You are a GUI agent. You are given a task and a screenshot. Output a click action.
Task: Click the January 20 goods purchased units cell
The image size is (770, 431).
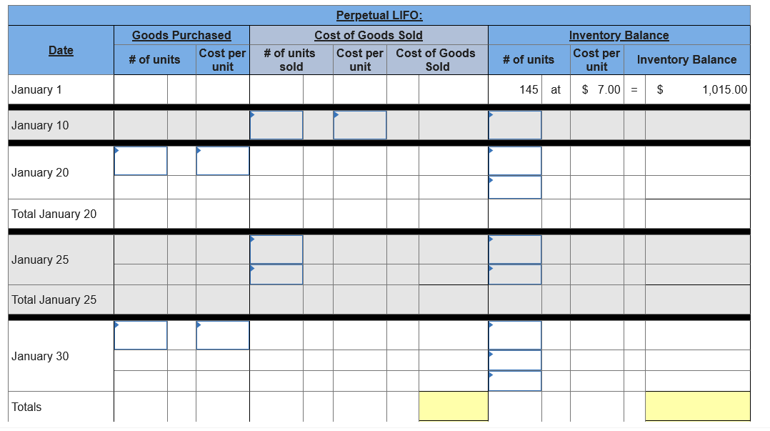[x=140, y=161]
